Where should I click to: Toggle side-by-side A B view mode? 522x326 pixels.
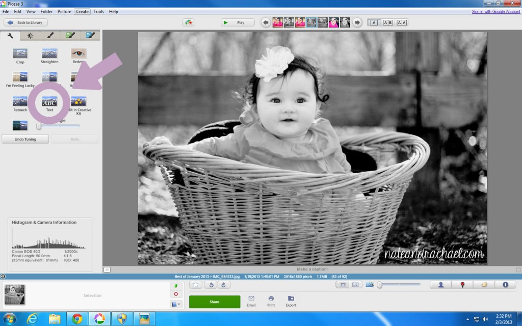(388, 22)
